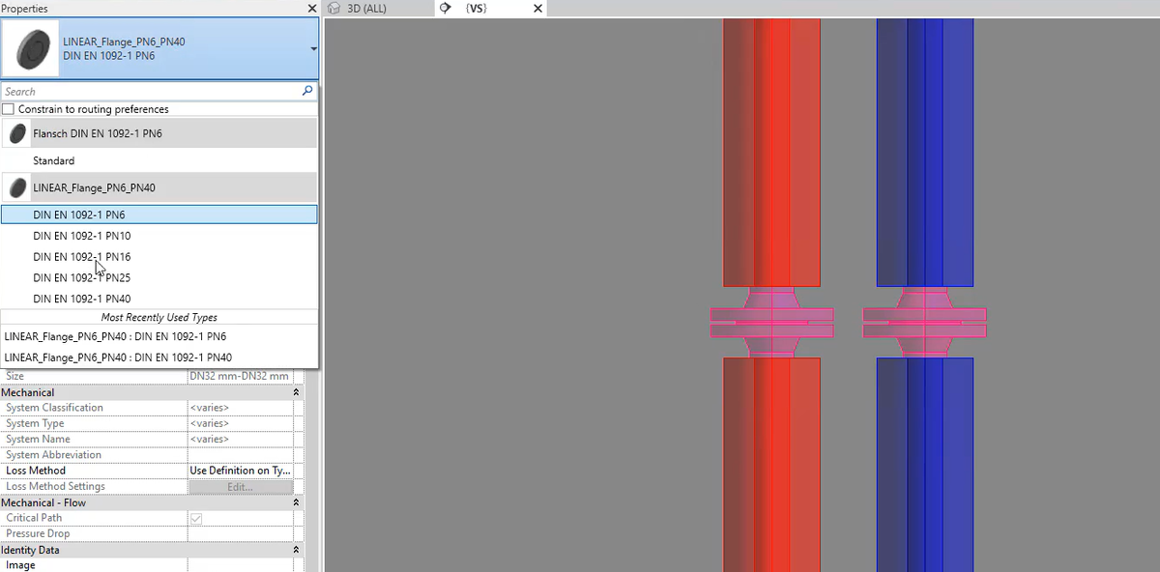Click the System Type value field
Screen dimensions: 1160x572
(240, 423)
